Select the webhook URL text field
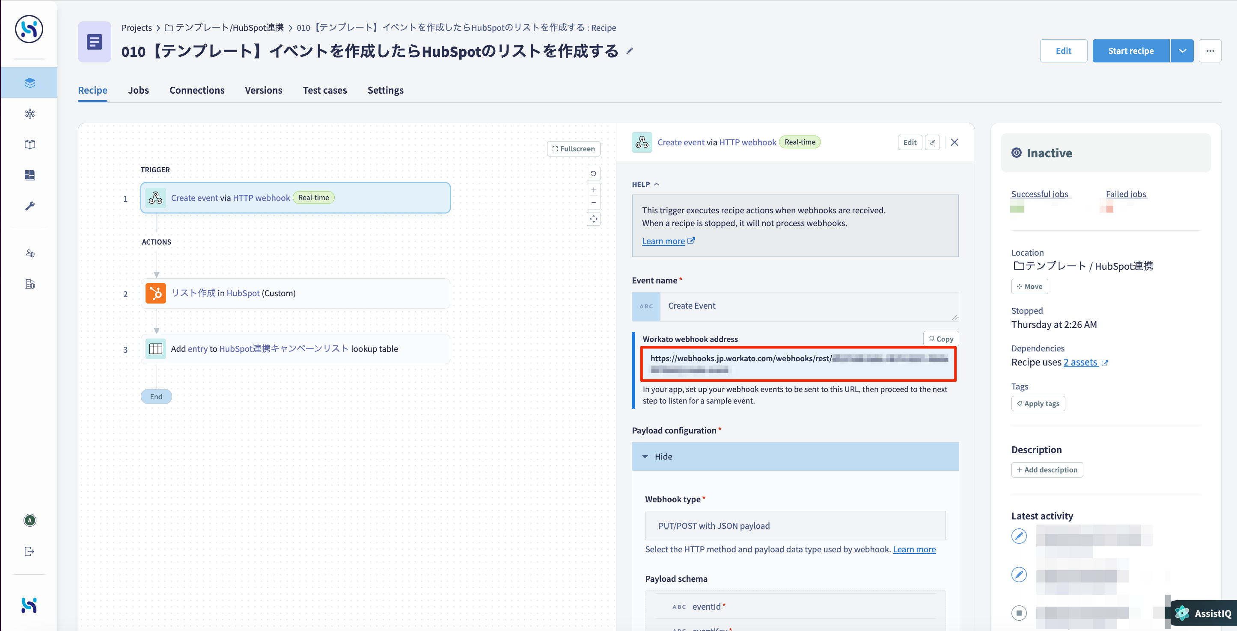1237x631 pixels. coord(798,364)
